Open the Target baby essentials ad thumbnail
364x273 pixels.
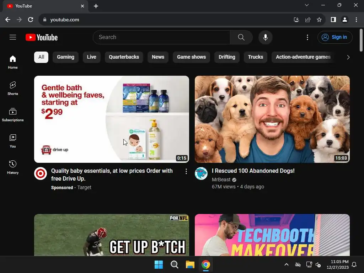[x=111, y=119]
